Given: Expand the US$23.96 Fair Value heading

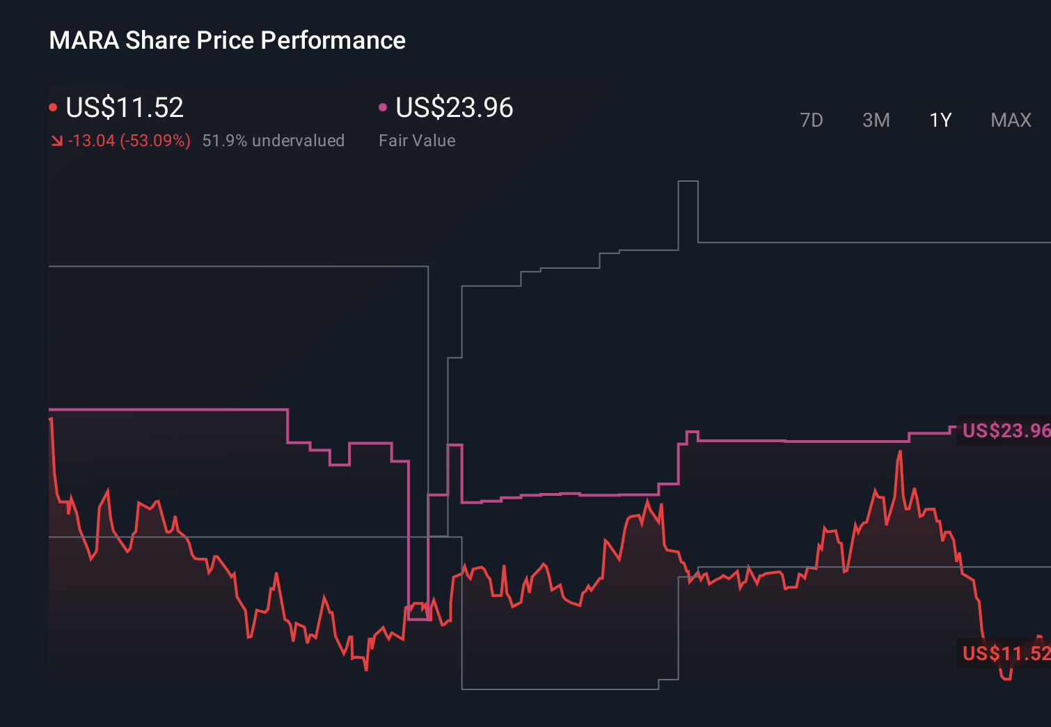Looking at the screenshot, I should tap(453, 108).
